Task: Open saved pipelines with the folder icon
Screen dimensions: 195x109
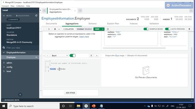Action: (49, 29)
